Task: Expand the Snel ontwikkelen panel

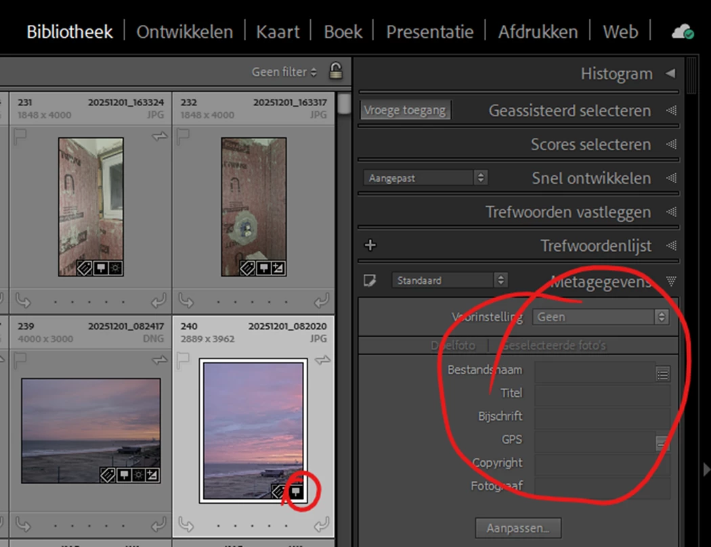Action: tap(672, 178)
